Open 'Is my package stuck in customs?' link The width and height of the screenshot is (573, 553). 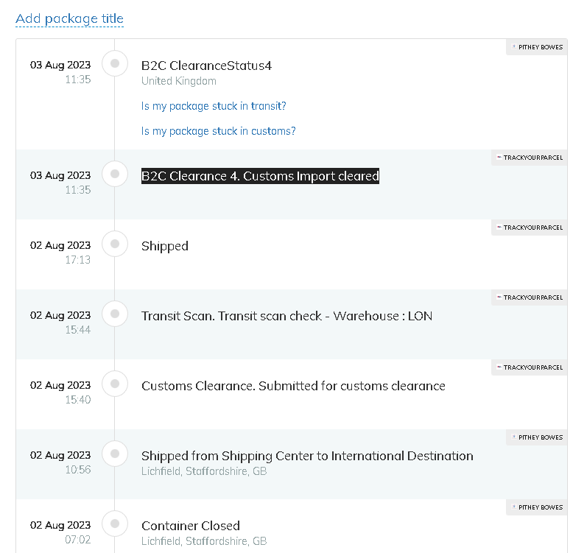point(218,131)
